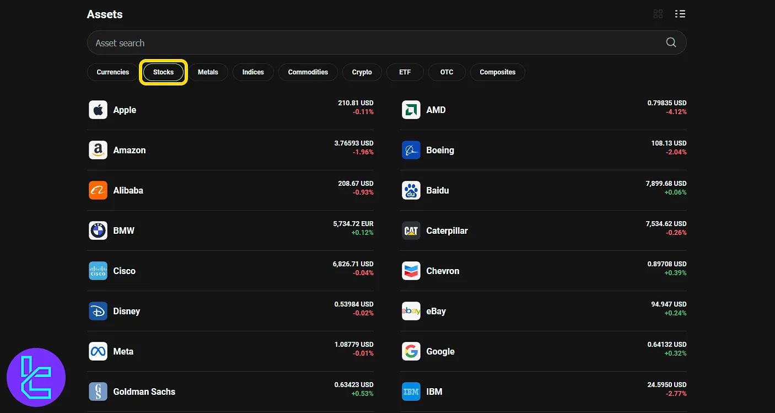Open the Caterpillar stock name

pyautogui.click(x=447, y=230)
